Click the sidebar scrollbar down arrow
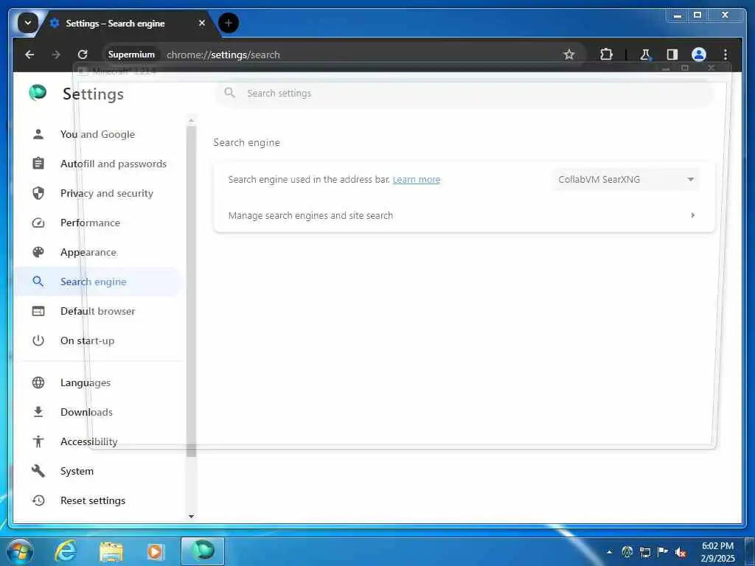Screen dimensions: 755x566 pos(191,516)
